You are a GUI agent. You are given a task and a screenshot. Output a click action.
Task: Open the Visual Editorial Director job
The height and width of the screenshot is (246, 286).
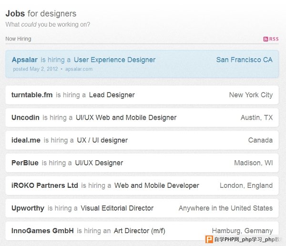click(x=117, y=208)
